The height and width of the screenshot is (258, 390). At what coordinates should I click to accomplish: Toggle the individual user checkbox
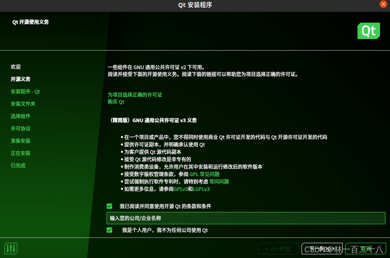pos(109,230)
